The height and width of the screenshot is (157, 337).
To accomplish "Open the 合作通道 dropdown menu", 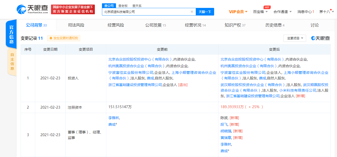I will [282, 12].
